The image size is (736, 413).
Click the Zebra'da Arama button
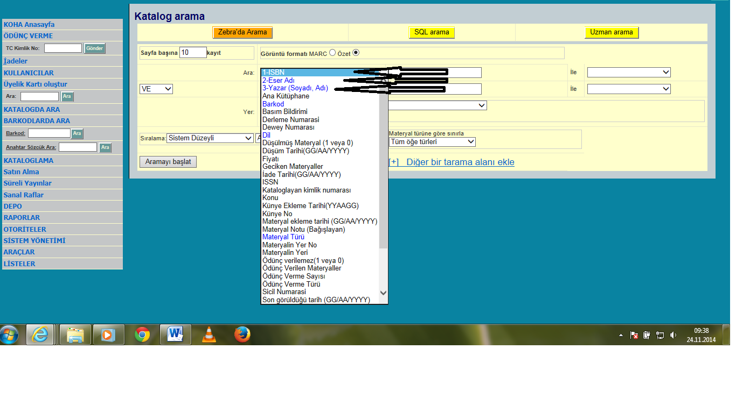[x=242, y=32]
